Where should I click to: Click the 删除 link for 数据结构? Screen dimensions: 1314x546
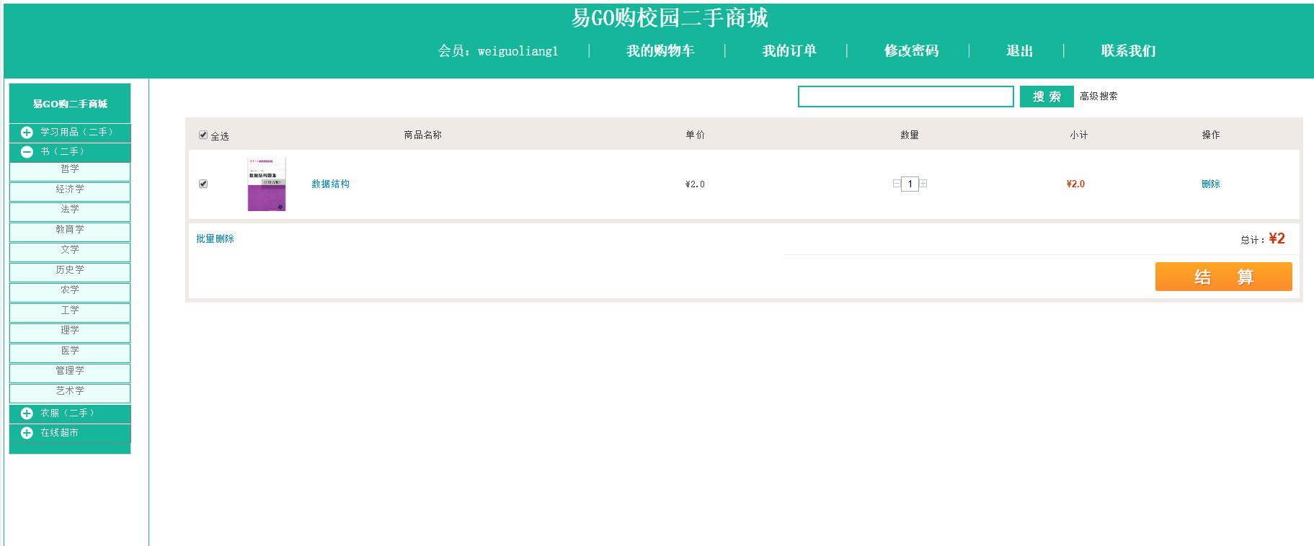pyautogui.click(x=1210, y=184)
